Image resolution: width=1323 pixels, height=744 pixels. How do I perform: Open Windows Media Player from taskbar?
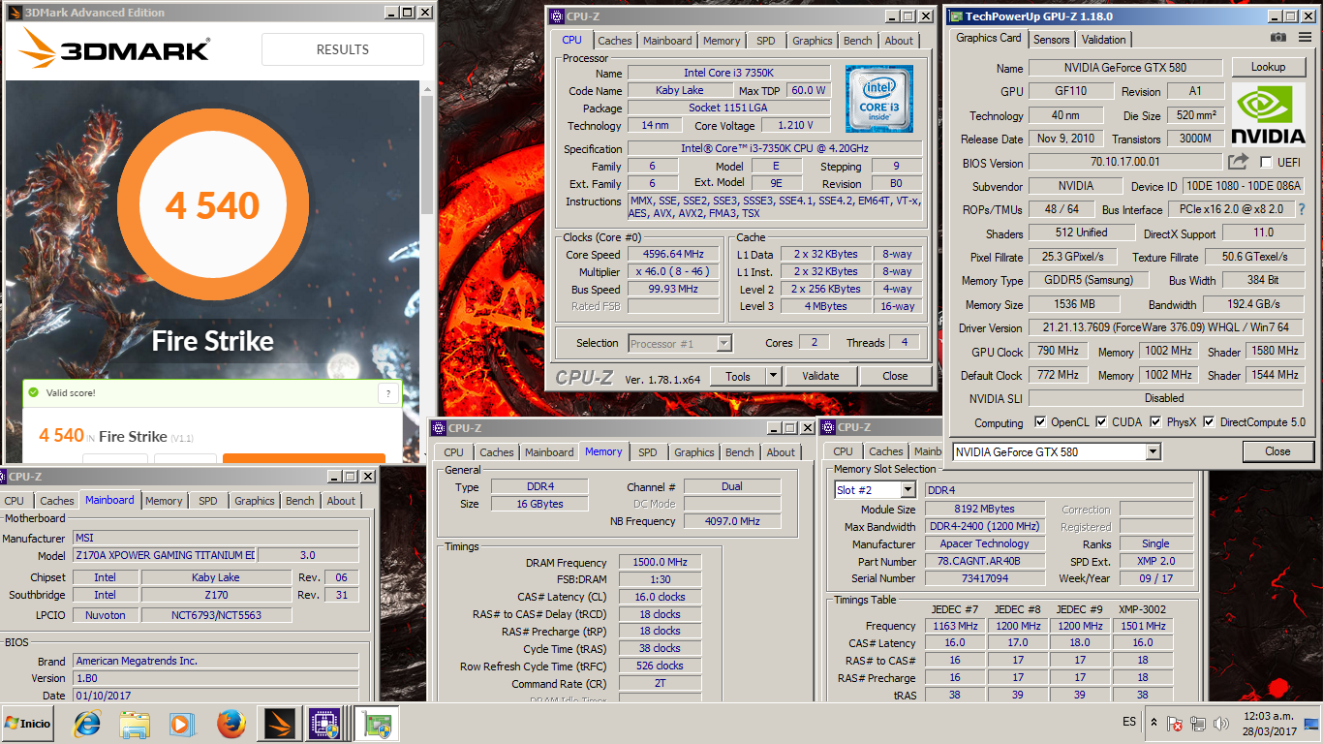point(181,724)
